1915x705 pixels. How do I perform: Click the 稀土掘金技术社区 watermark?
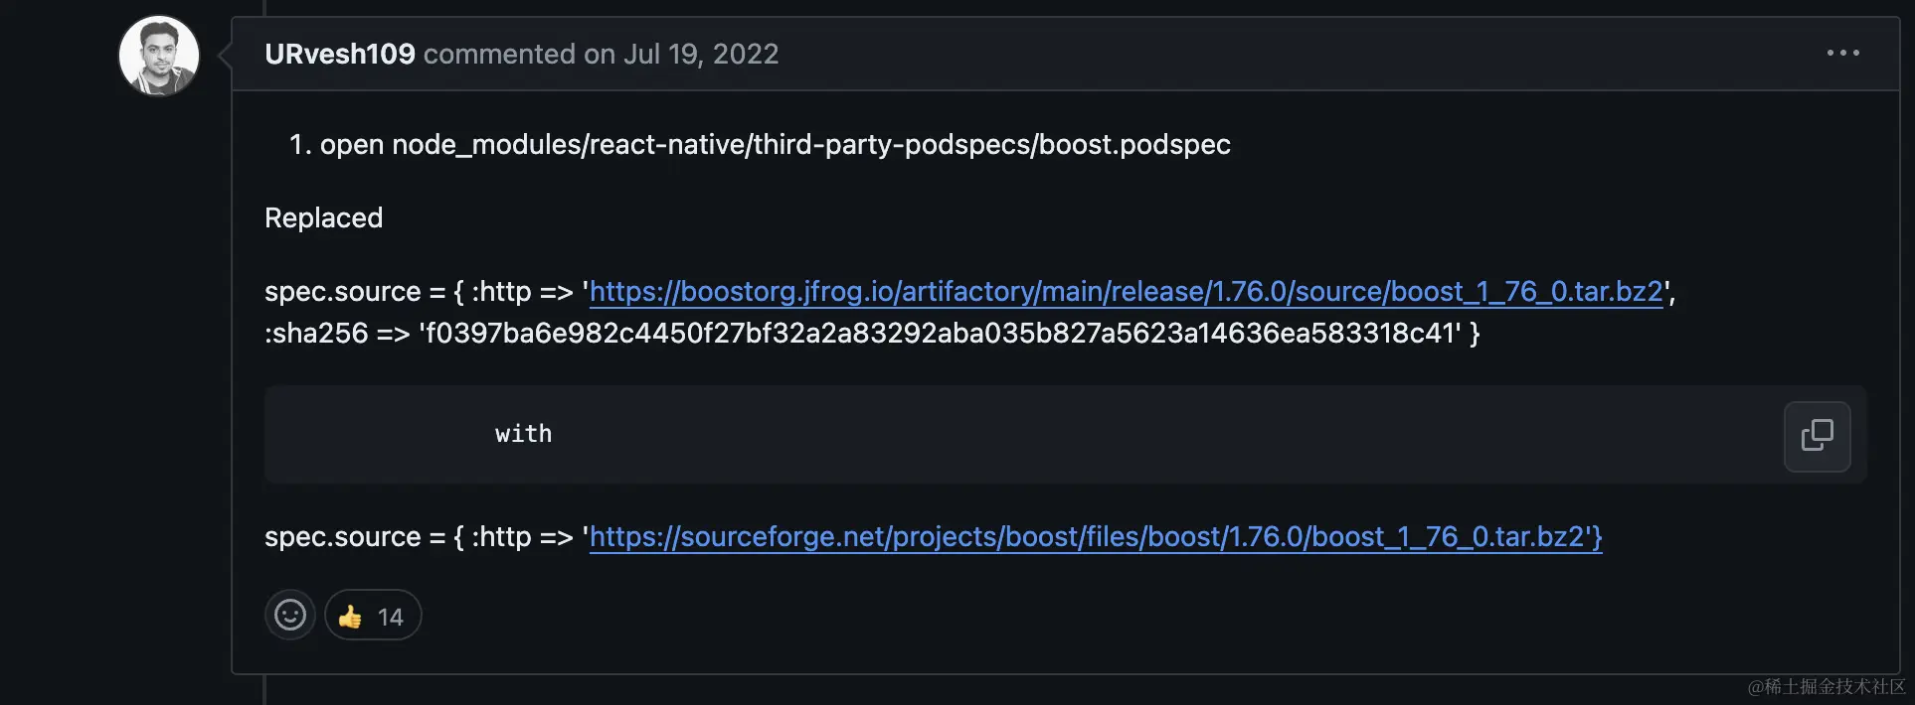tap(1827, 687)
